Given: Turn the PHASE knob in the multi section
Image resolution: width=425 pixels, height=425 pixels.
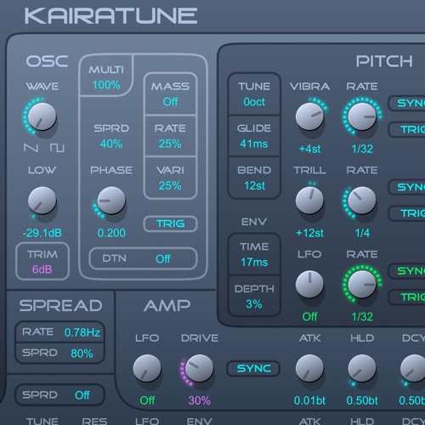Looking at the screenshot, I should click(x=111, y=201).
